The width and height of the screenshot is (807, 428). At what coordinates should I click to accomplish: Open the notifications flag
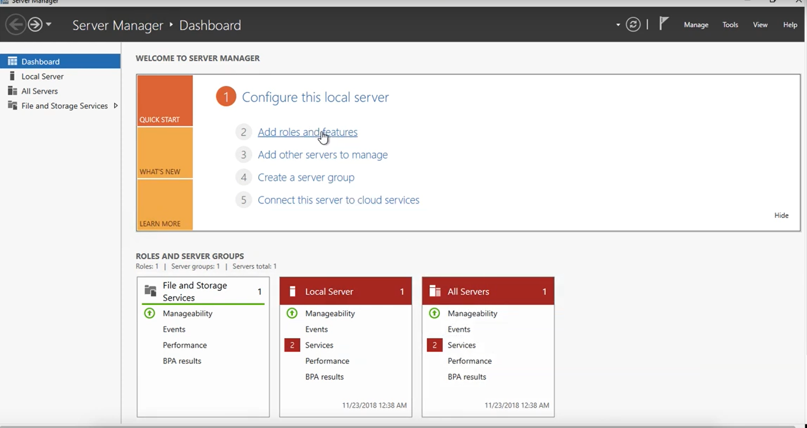(664, 24)
